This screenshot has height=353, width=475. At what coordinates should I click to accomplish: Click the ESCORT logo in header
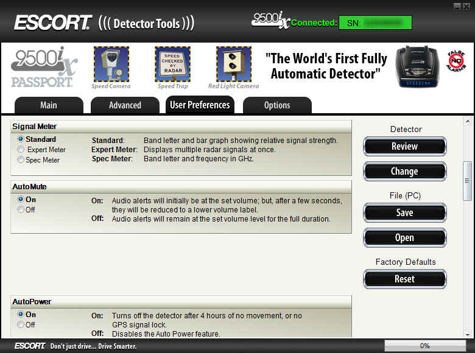(x=53, y=23)
